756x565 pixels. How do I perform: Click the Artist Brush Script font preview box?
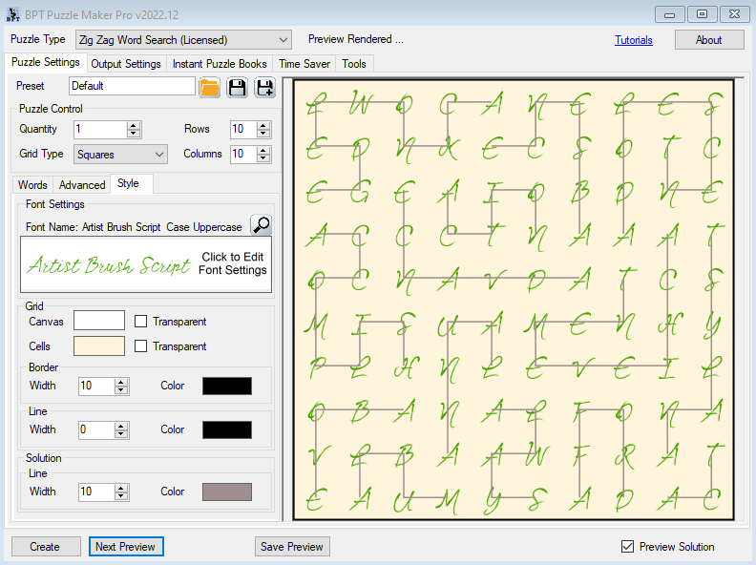[x=146, y=264]
